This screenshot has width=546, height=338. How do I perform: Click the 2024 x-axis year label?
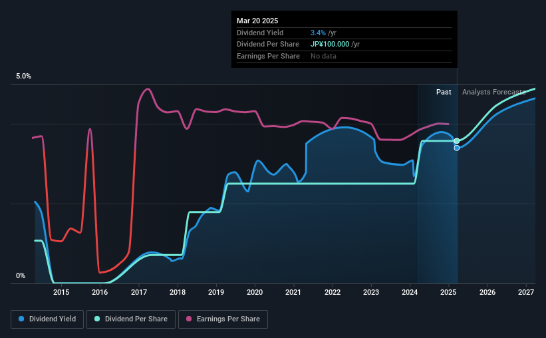coord(410,292)
